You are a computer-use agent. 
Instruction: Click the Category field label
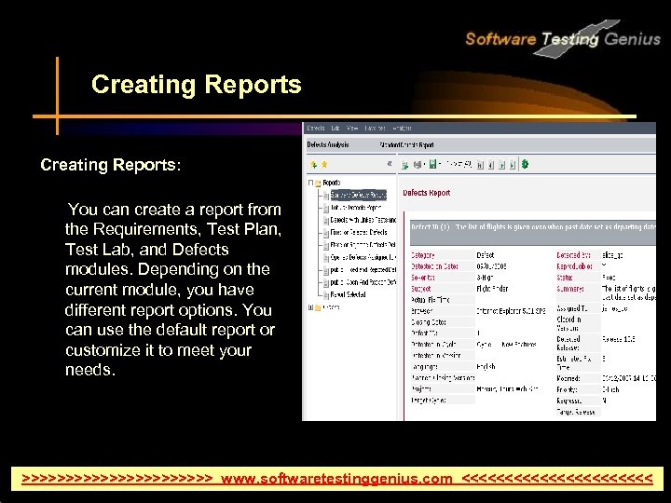coord(423,255)
